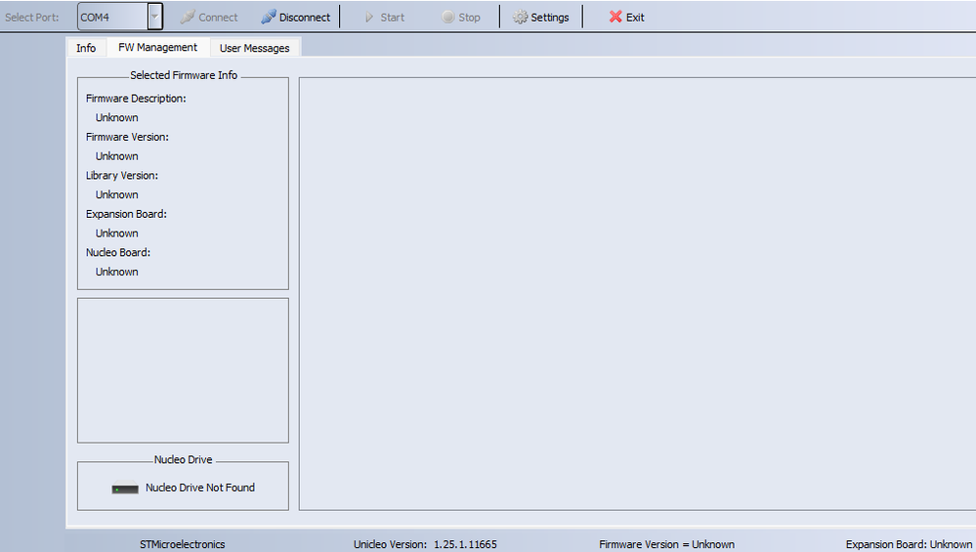Open the User Messages tab

coord(255,48)
